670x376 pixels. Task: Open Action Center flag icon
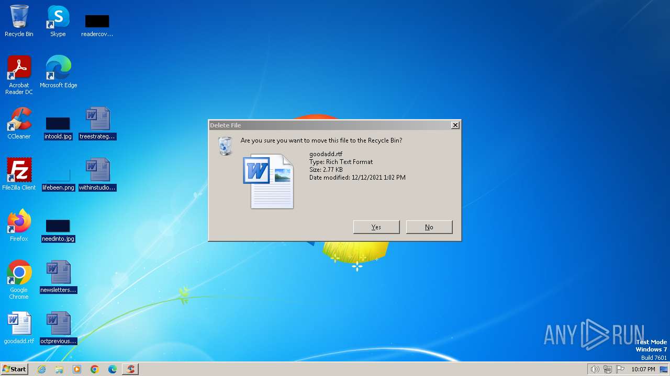pyautogui.click(x=621, y=369)
